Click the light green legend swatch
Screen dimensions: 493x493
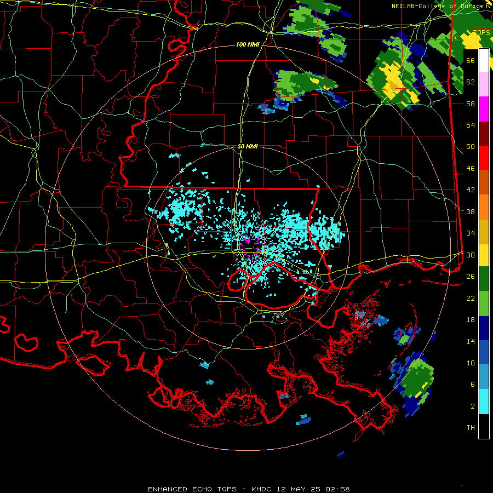484,303
